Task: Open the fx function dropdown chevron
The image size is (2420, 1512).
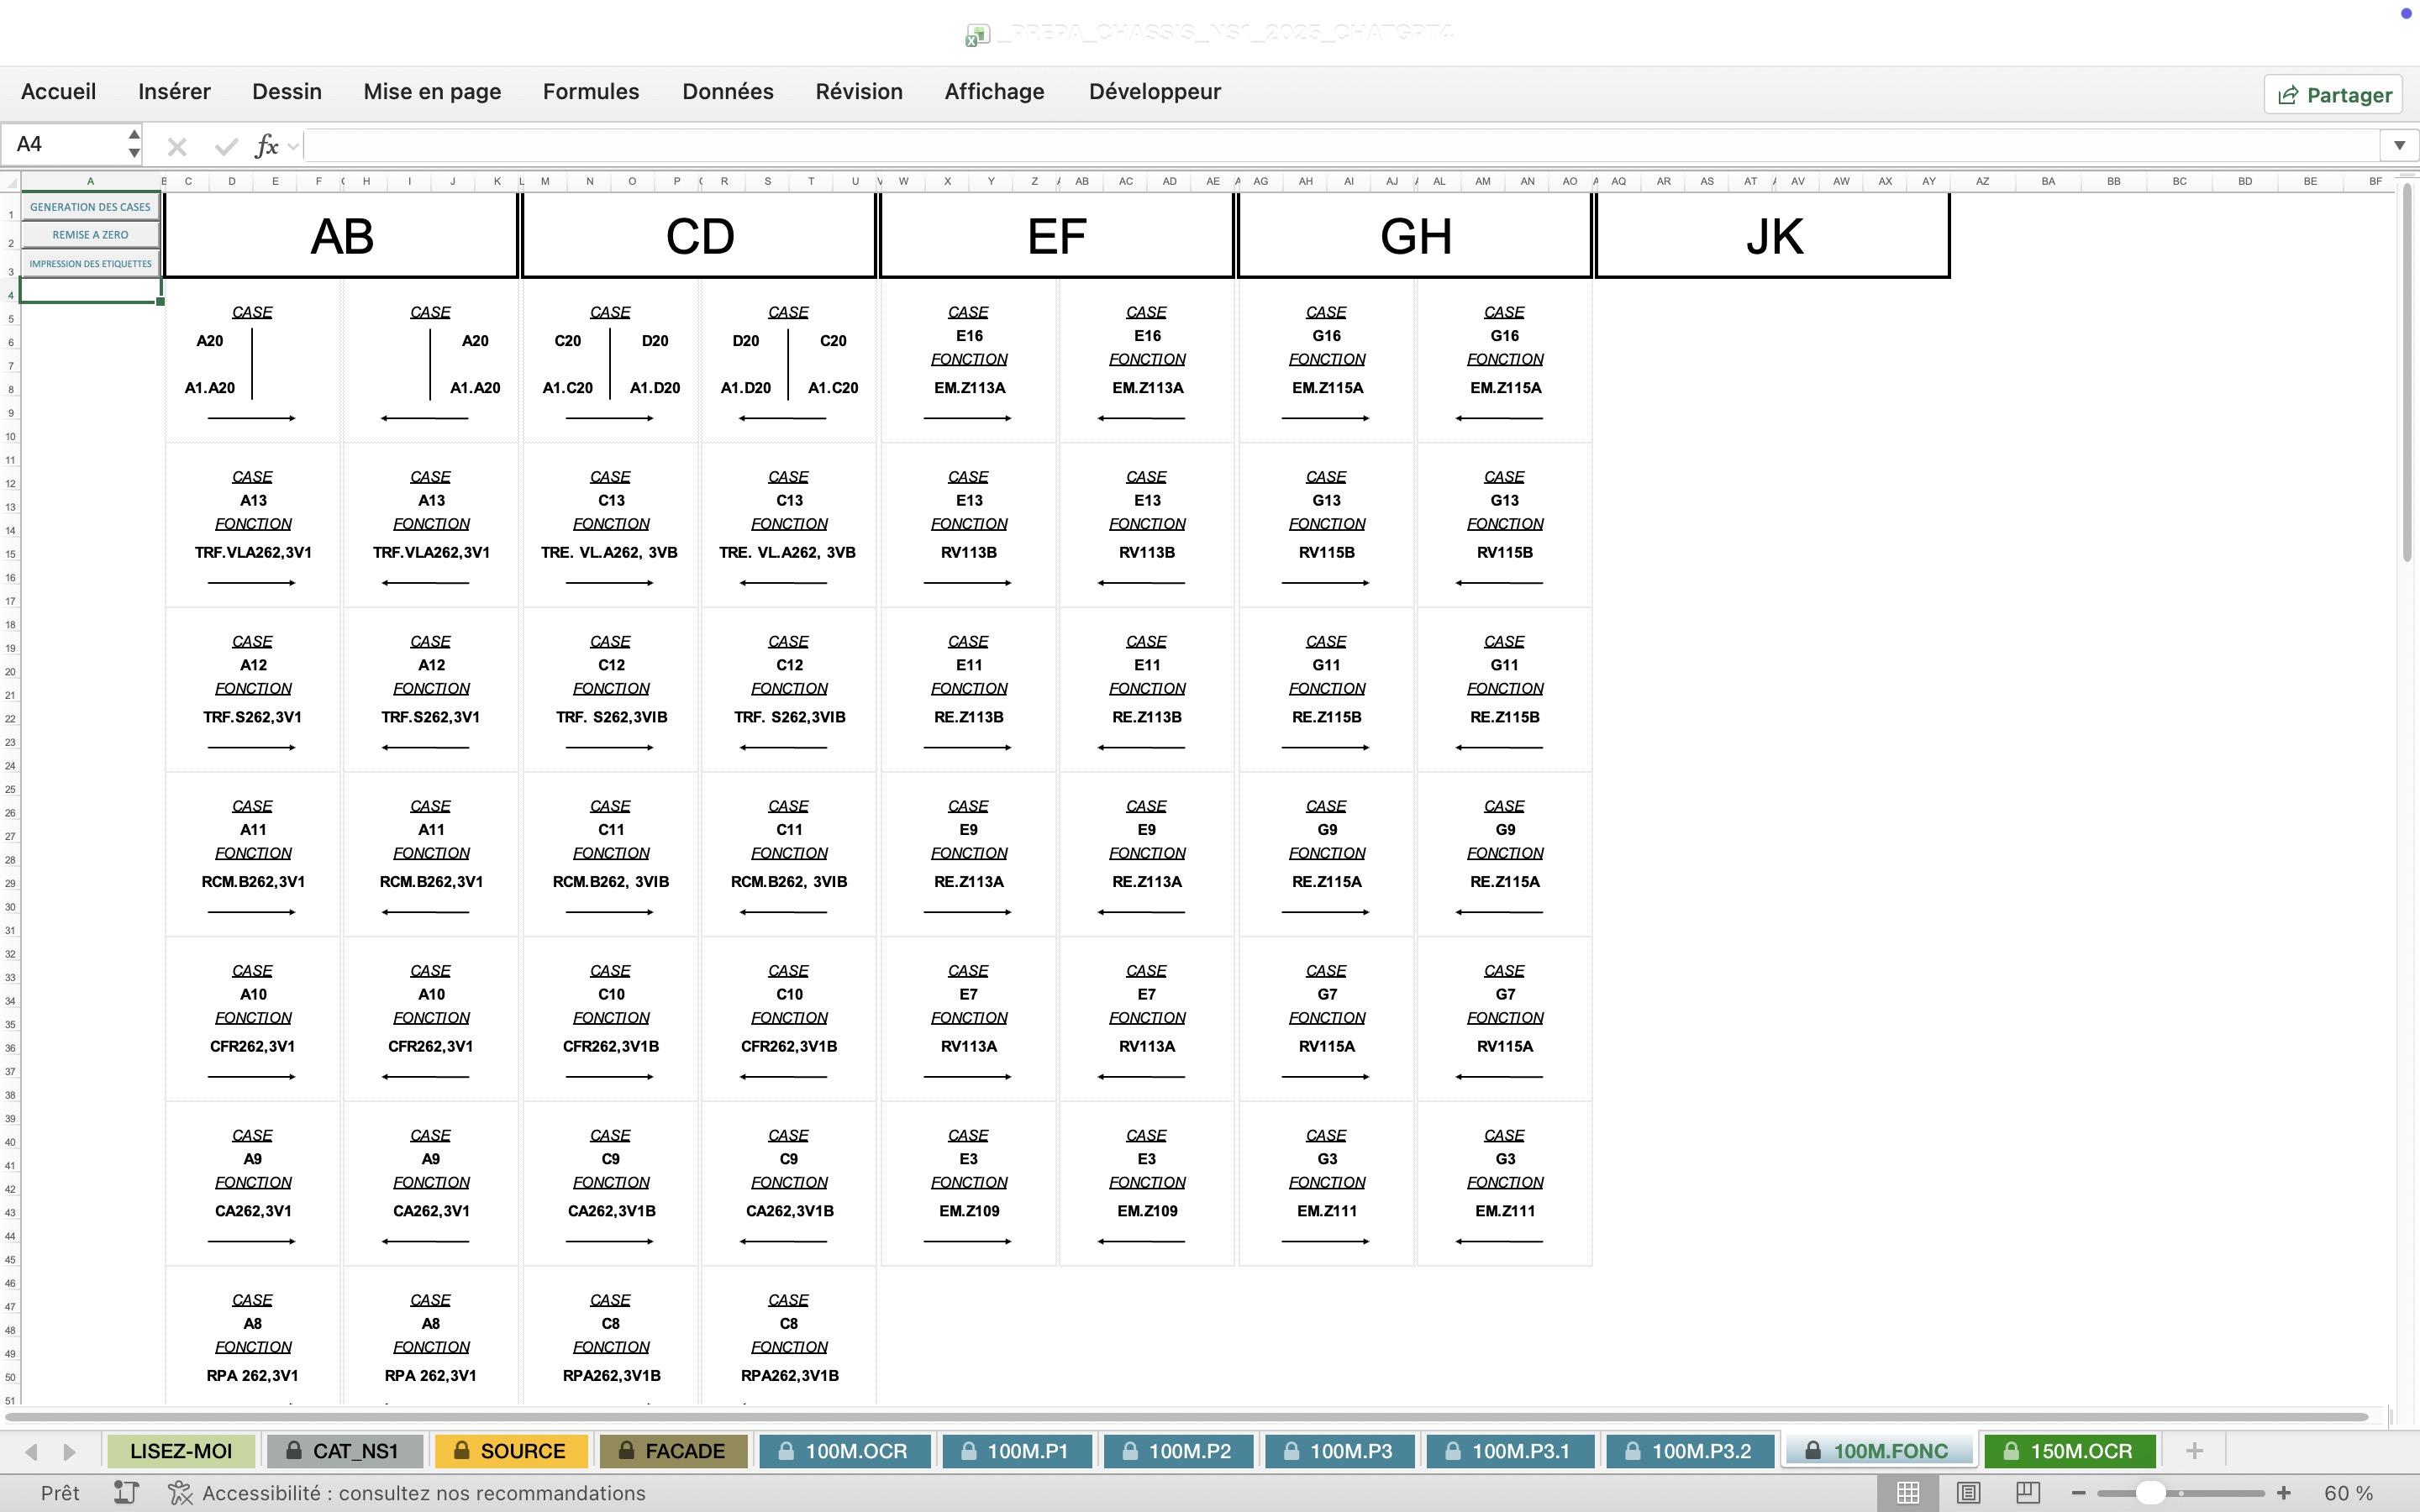Action: (293, 147)
